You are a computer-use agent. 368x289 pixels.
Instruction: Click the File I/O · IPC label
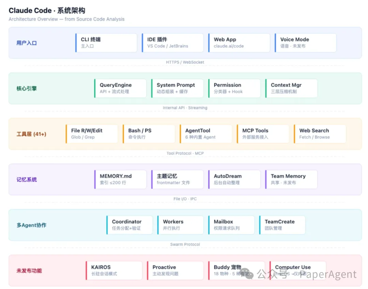[x=185, y=199]
